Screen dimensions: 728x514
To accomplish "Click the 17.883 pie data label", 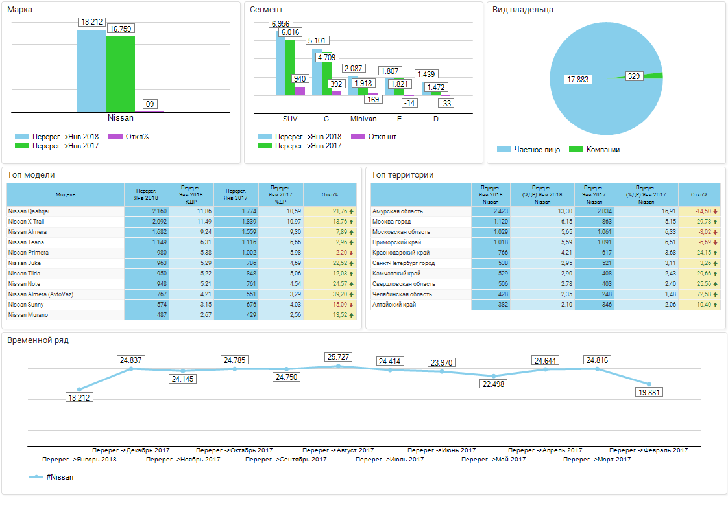I will coord(578,80).
